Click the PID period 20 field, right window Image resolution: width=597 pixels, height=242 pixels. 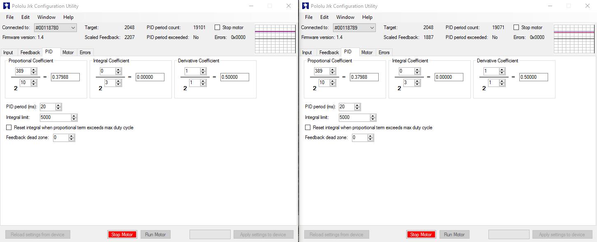[347, 107]
